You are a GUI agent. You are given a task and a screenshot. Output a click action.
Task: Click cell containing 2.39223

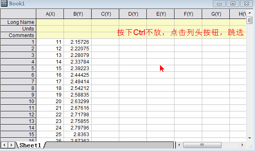[x=78, y=68]
